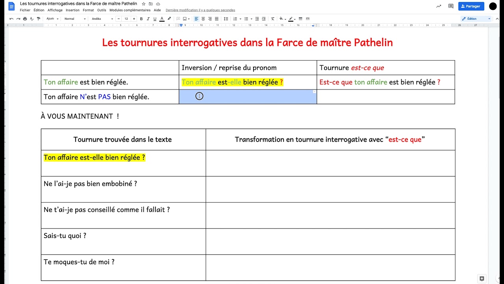
Task: Expand numbered list style options
Action: click(x=240, y=19)
